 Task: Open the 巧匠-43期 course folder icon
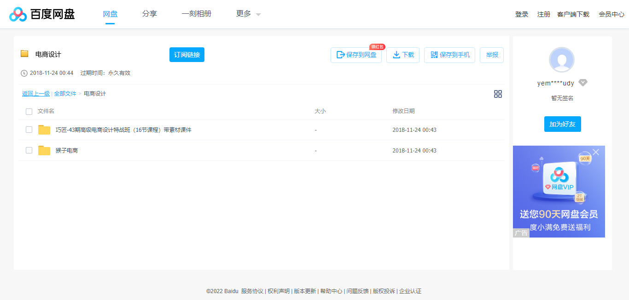(x=44, y=130)
